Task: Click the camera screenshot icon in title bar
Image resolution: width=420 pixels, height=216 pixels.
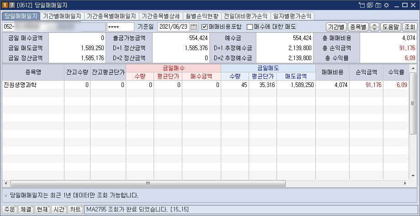Action: [378, 5]
